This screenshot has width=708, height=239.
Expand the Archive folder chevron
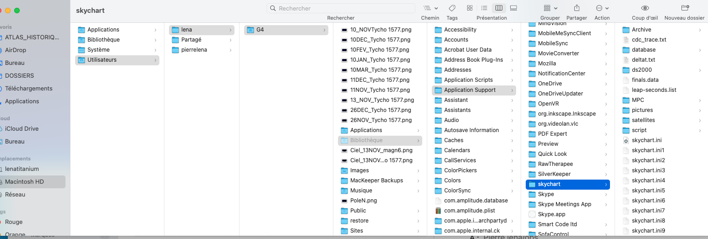[700, 30]
